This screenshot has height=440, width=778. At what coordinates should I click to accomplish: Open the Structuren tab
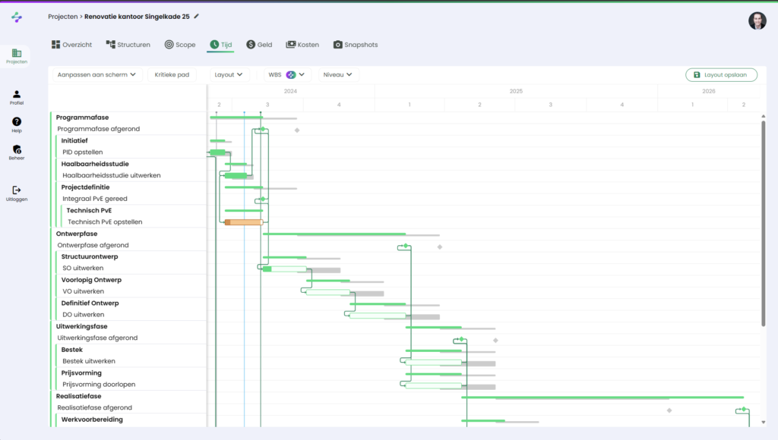pyautogui.click(x=128, y=45)
